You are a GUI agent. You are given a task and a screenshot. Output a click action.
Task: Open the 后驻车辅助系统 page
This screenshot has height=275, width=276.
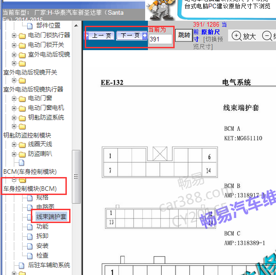tap(49, 265)
